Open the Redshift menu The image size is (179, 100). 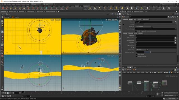[23, 4]
